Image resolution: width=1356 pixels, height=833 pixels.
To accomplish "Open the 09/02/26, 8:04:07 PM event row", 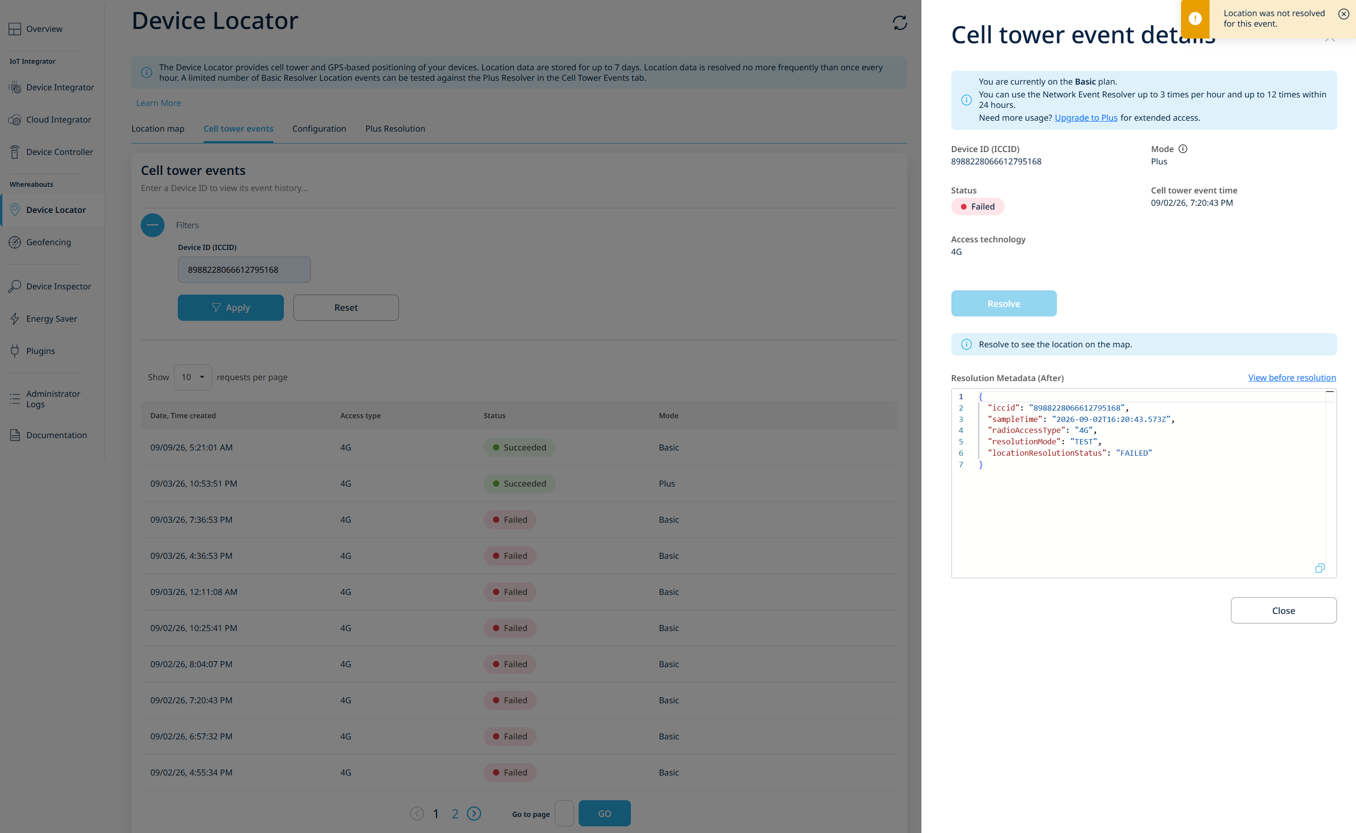I will (519, 664).
